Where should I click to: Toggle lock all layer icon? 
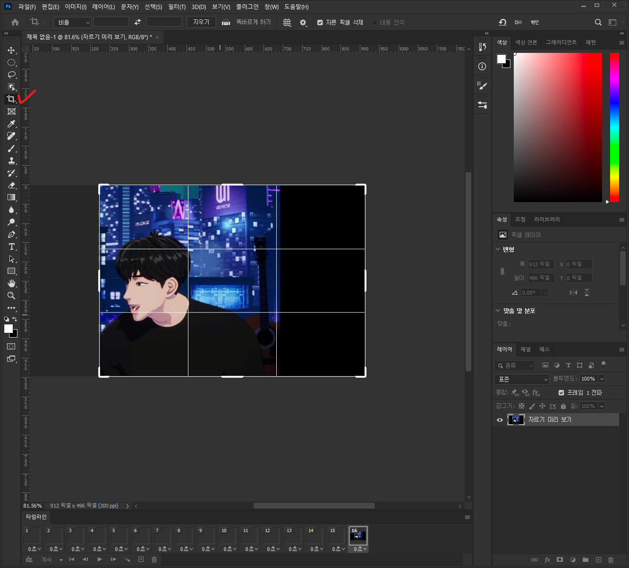[563, 406]
